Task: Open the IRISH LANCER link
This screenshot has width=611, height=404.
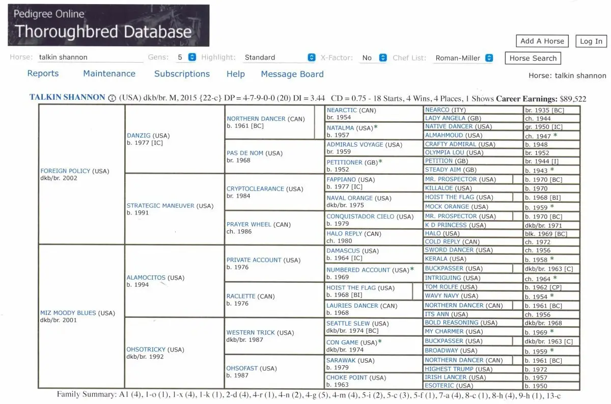Action: [x=446, y=378]
